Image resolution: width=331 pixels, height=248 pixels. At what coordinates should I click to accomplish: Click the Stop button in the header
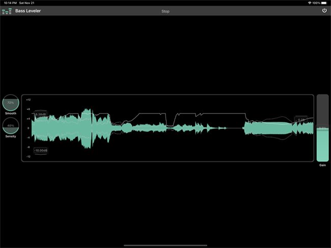click(x=165, y=11)
